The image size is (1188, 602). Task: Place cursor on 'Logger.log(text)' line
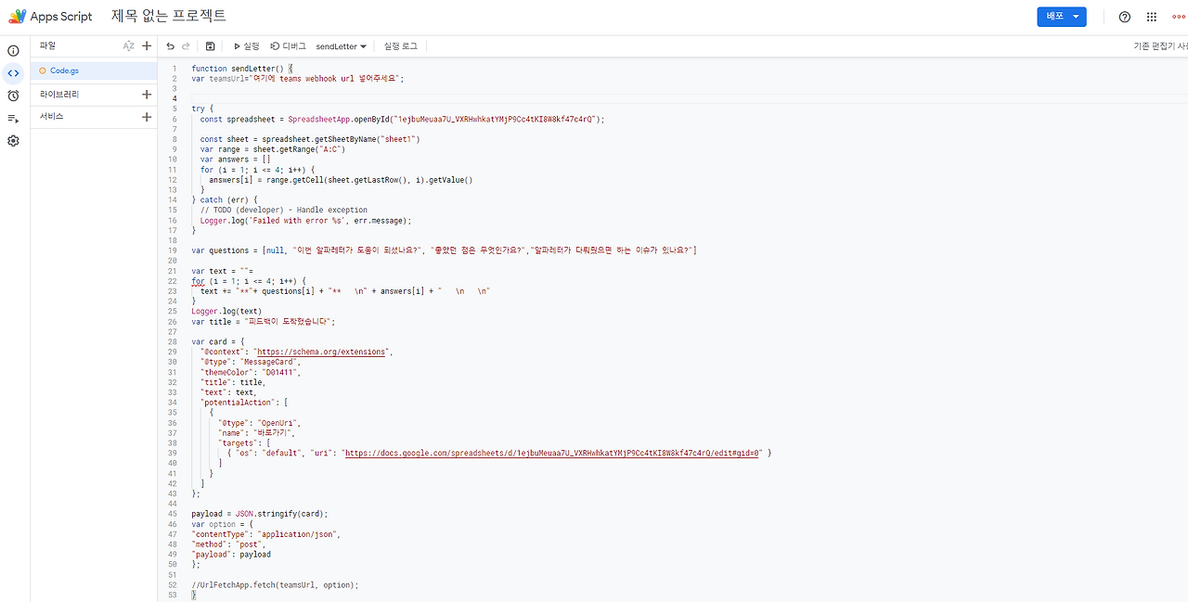[226, 311]
